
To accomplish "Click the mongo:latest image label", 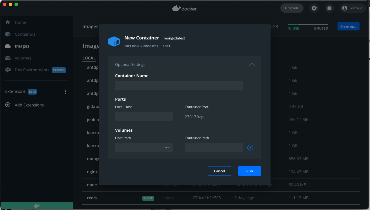I will point(174,38).
